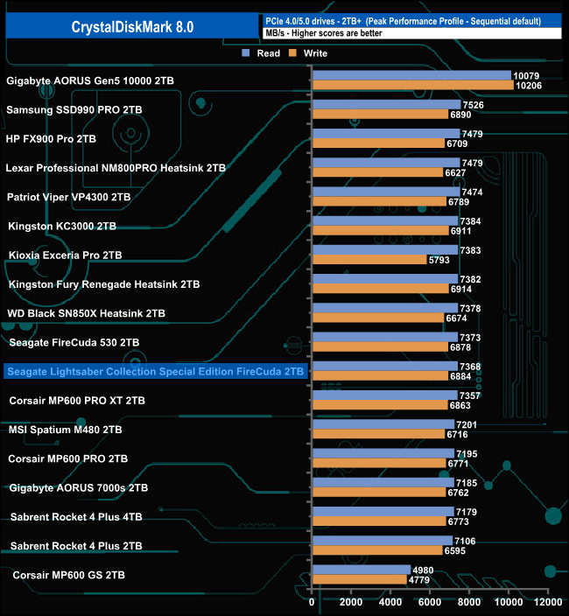This screenshot has height=616, width=569.
Task: Click the 5793 write value
Action: pyautogui.click(x=439, y=260)
